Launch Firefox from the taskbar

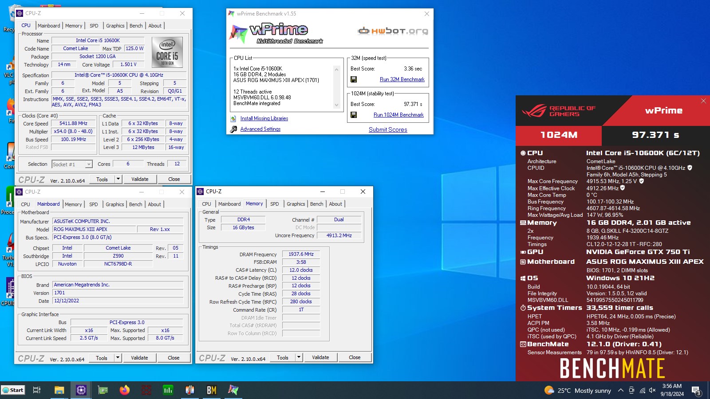click(x=125, y=390)
